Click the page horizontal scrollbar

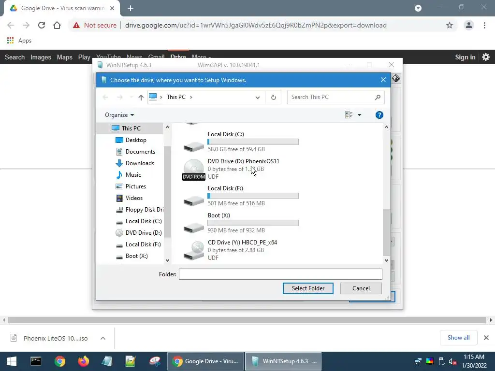tap(247, 320)
